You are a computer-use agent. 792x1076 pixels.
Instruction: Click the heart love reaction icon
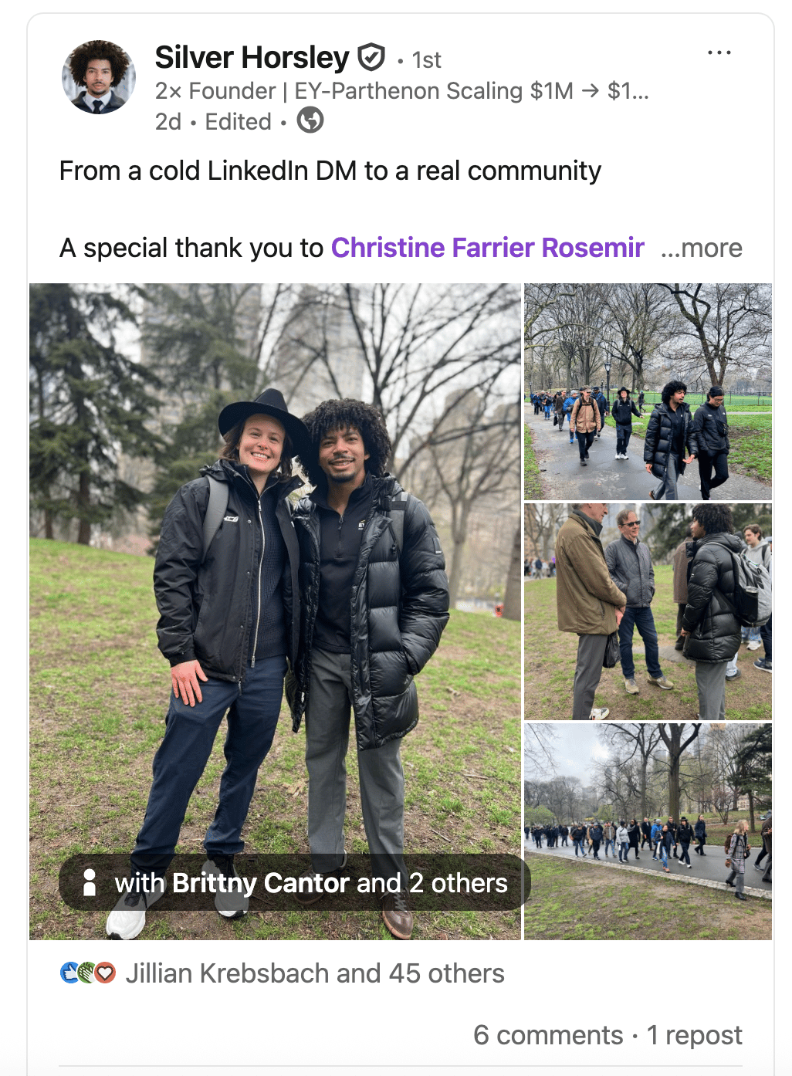pos(106,973)
